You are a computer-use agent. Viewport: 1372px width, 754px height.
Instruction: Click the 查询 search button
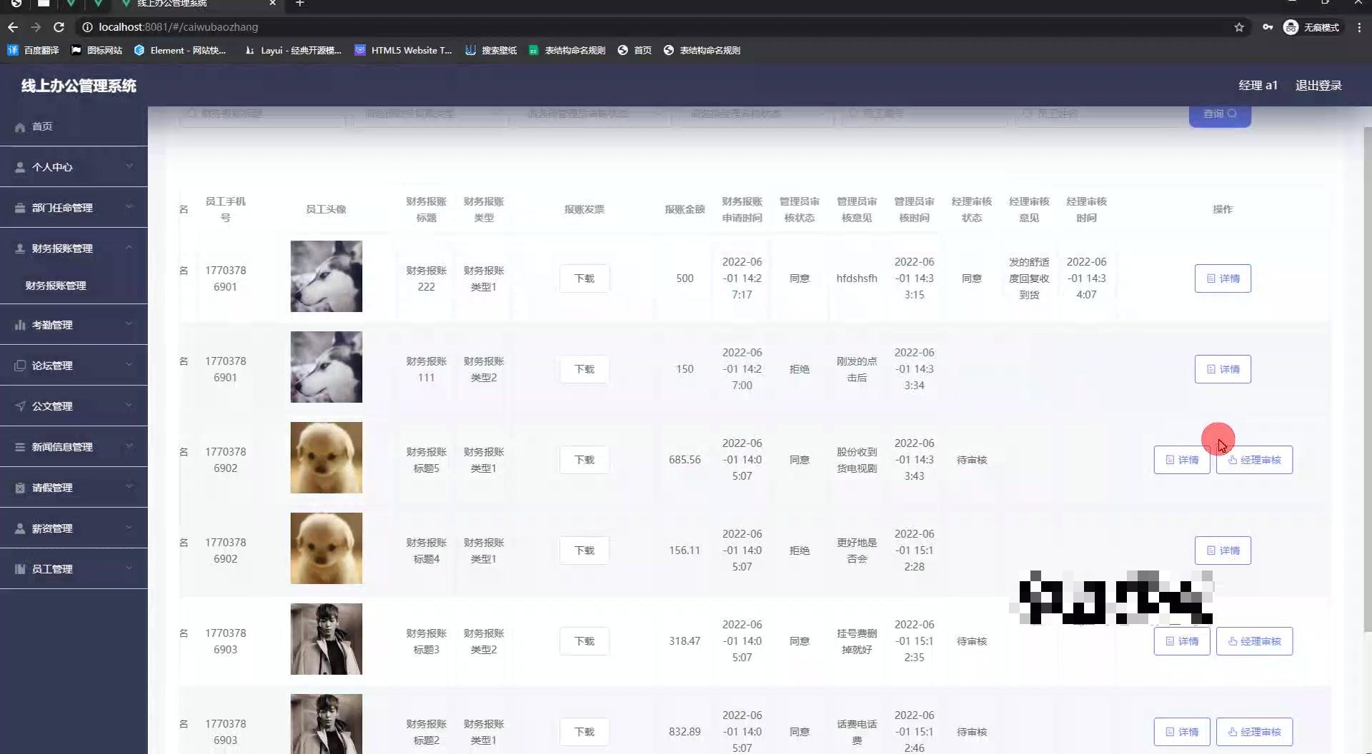1220,114
